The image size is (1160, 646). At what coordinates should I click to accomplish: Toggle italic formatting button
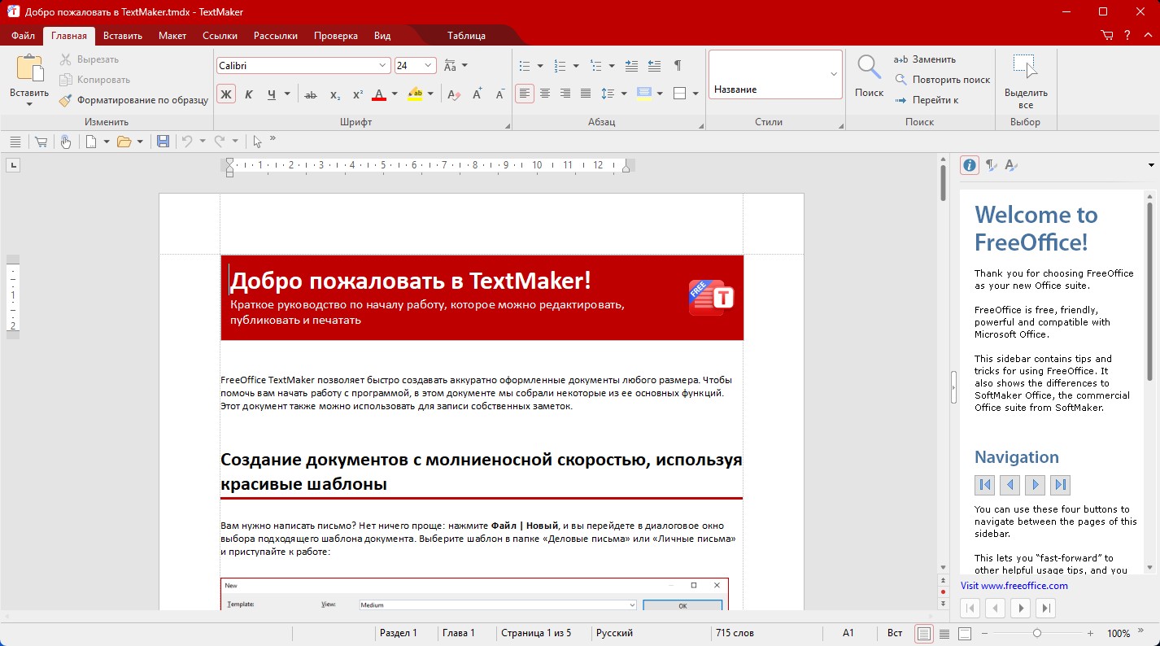click(249, 94)
